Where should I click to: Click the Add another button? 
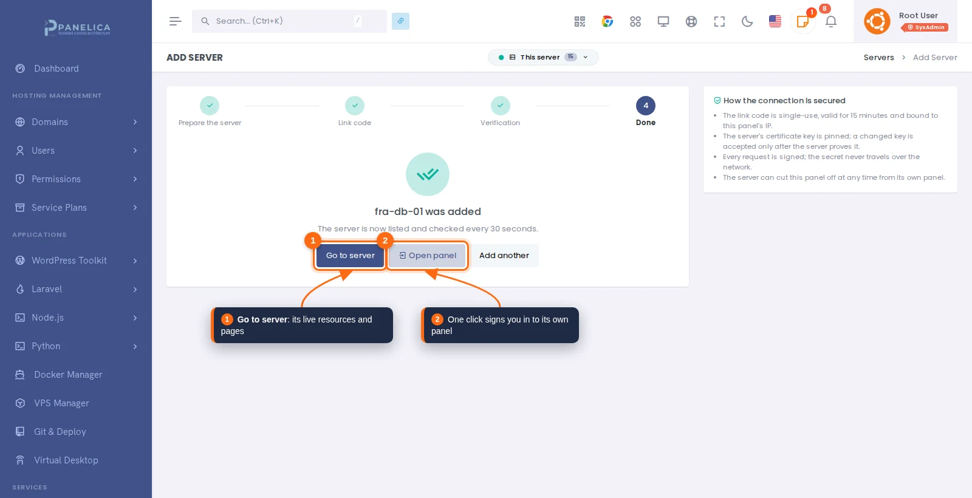tap(504, 256)
